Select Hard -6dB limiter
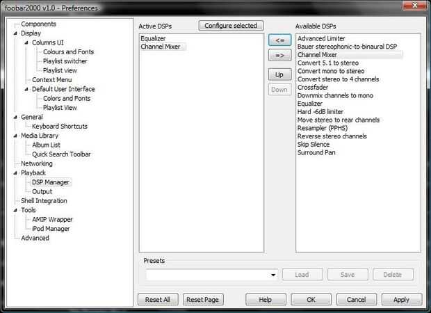 tap(320, 112)
